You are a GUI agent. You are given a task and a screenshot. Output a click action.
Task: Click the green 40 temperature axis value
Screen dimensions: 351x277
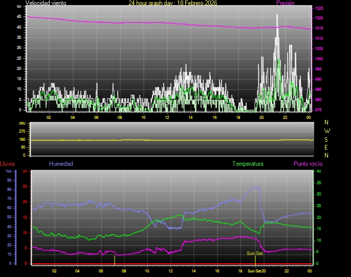(319, 171)
